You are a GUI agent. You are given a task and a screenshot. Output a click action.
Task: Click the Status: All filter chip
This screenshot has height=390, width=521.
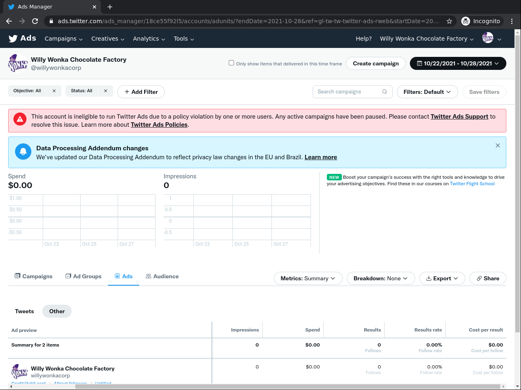[x=81, y=91]
